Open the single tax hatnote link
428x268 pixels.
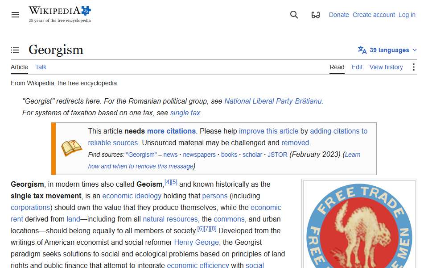(185, 113)
